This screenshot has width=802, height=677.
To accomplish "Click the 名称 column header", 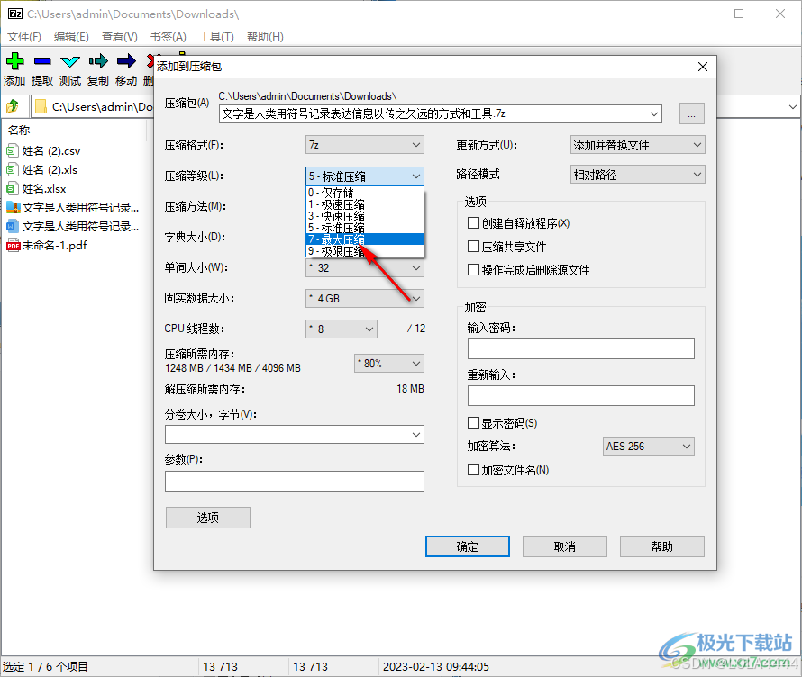I will pyautogui.click(x=19, y=131).
